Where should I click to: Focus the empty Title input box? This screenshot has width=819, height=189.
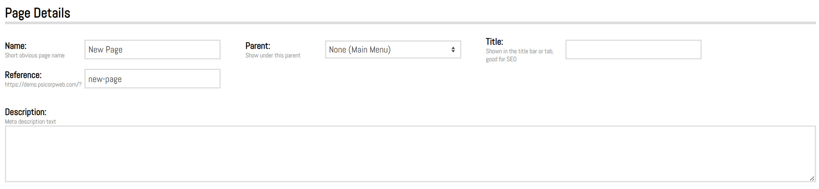pos(633,50)
